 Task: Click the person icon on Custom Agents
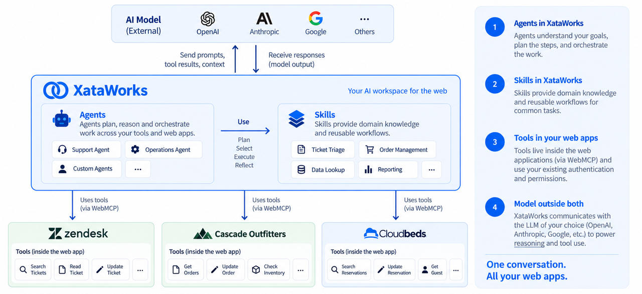(63, 169)
